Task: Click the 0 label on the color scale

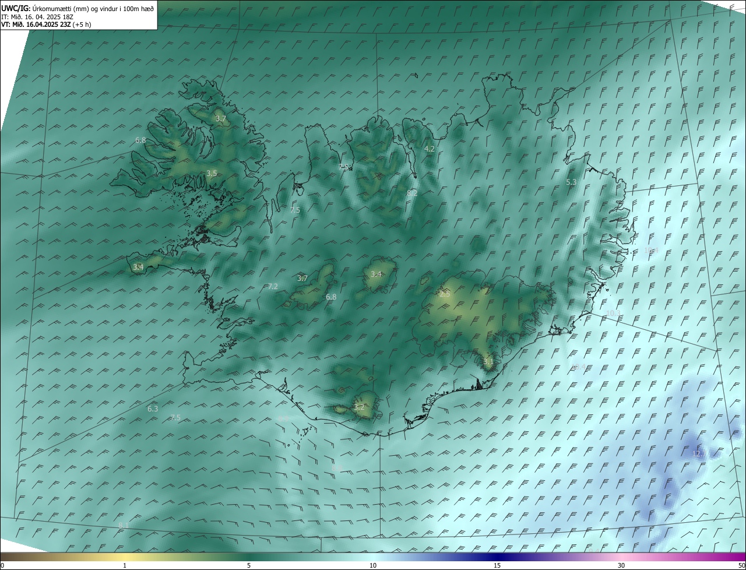Action: click(2, 565)
